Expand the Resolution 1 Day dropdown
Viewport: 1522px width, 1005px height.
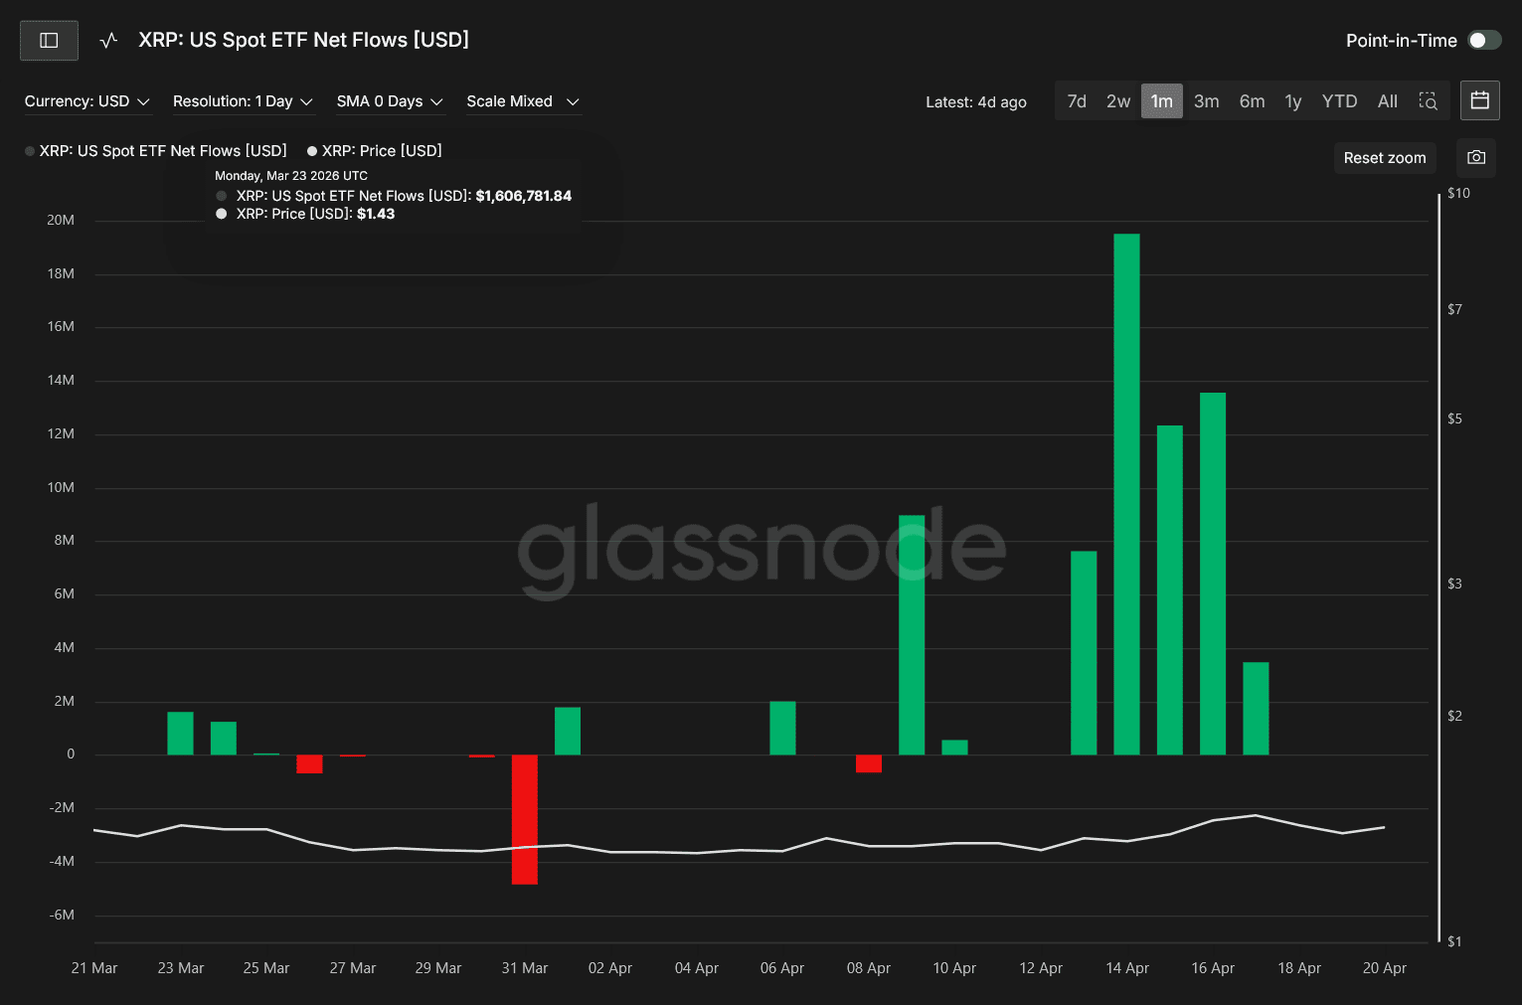pos(243,101)
